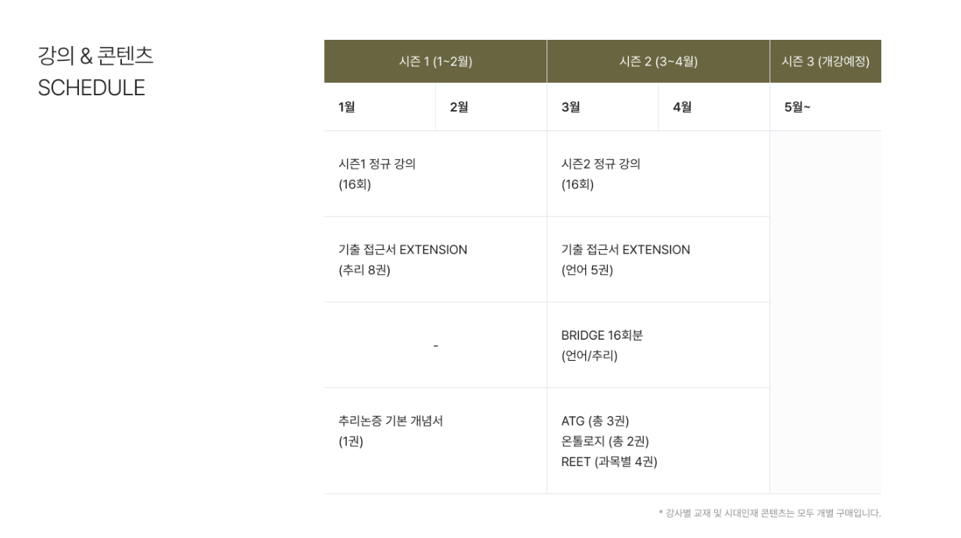
Task: Click the 시즌1 정규 강의 cell
Action: [377, 174]
